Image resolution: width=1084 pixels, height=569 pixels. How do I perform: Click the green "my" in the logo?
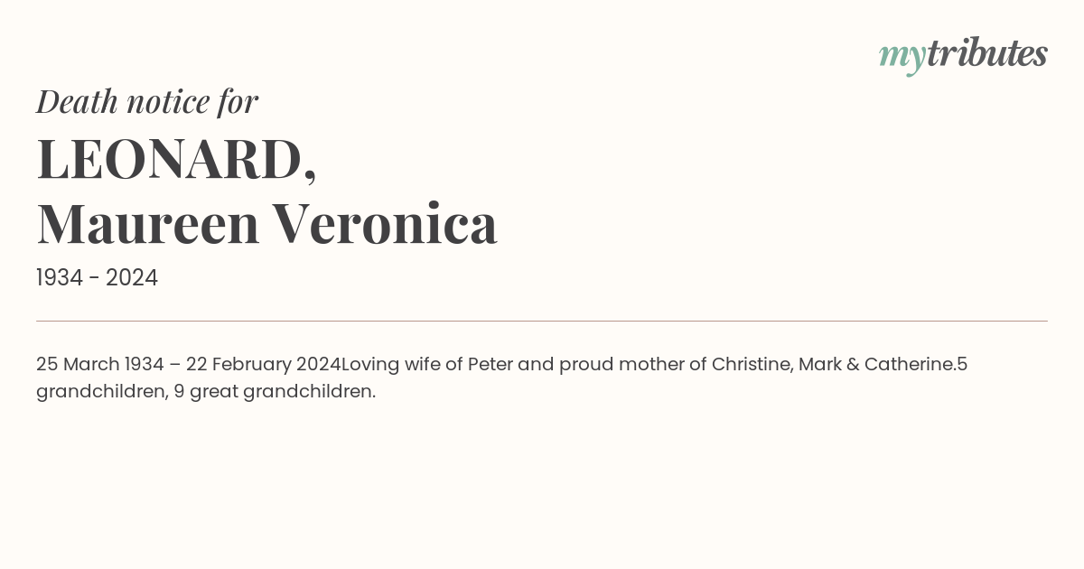pyautogui.click(x=902, y=59)
